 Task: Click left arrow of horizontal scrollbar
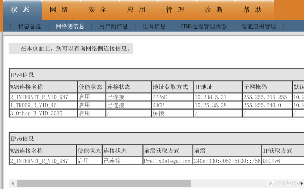pos(13,184)
